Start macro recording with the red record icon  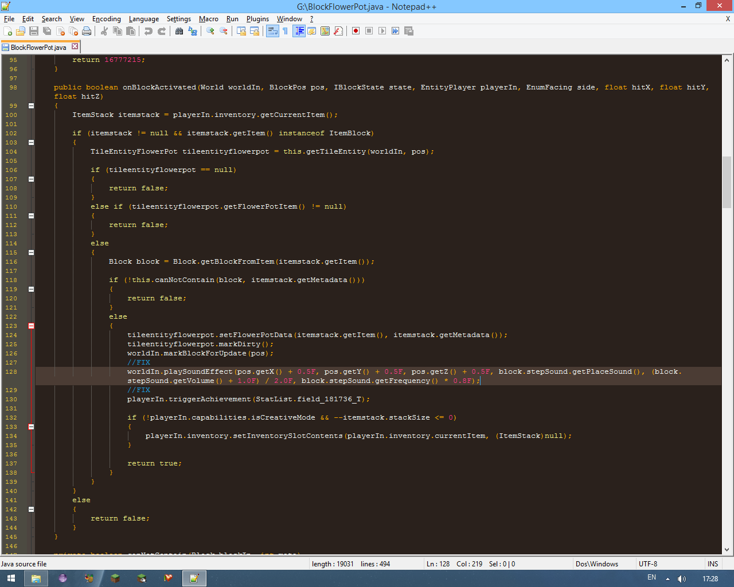click(356, 31)
